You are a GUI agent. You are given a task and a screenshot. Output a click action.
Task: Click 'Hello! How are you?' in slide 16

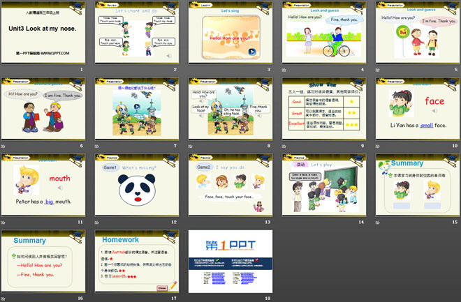click(39, 265)
